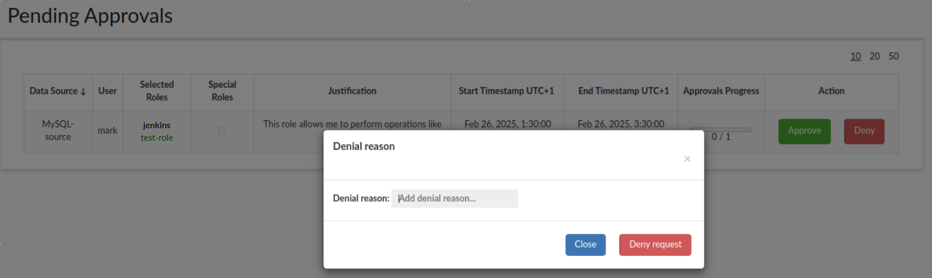This screenshot has width=932, height=278.
Task: Click the User column header
Action: [108, 91]
